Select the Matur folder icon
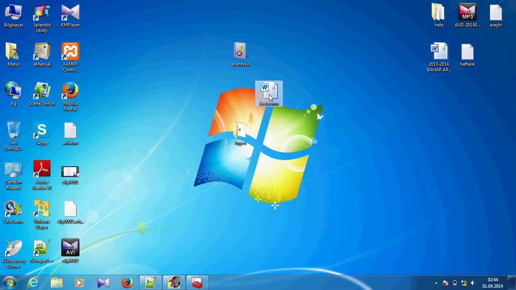Image resolution: width=516 pixels, height=290 pixels. pos(13,55)
